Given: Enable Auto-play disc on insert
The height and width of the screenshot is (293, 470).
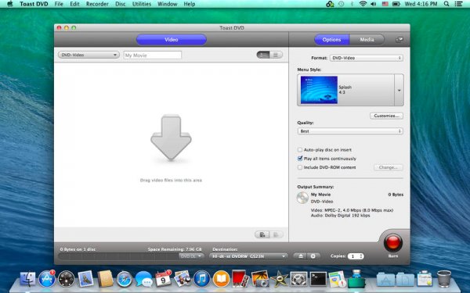Looking at the screenshot, I should tap(300, 150).
